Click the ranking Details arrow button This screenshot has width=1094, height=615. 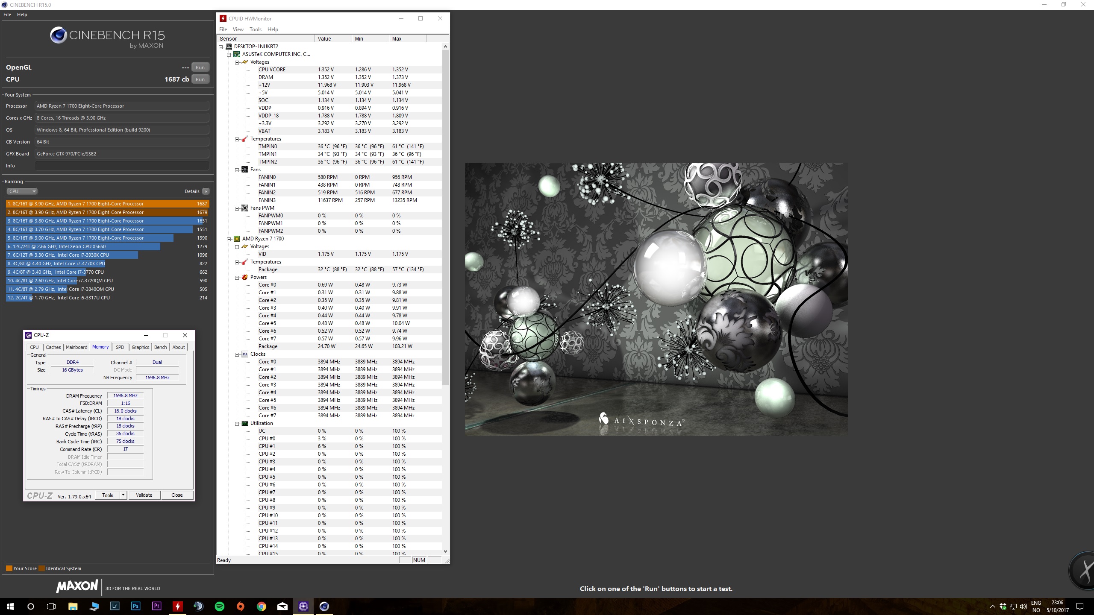coord(206,191)
